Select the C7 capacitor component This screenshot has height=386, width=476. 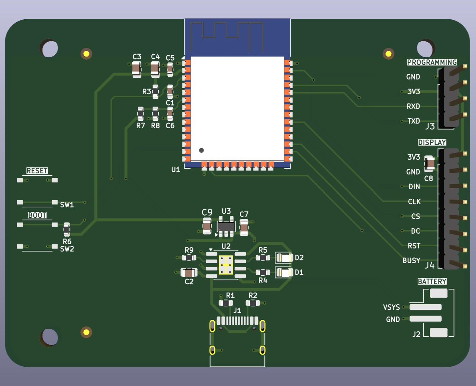click(x=244, y=227)
